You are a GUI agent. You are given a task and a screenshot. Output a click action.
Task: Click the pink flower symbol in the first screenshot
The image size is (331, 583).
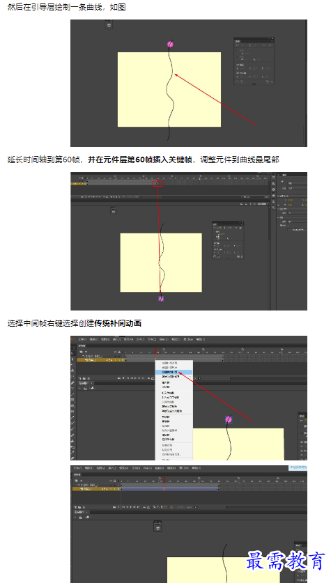(x=170, y=45)
